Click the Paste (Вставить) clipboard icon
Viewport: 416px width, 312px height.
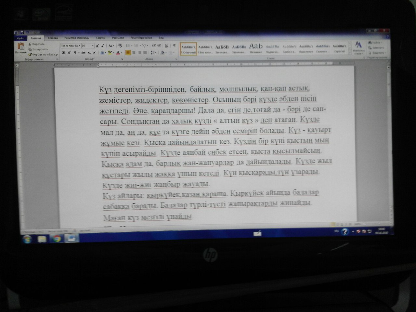click(21, 46)
